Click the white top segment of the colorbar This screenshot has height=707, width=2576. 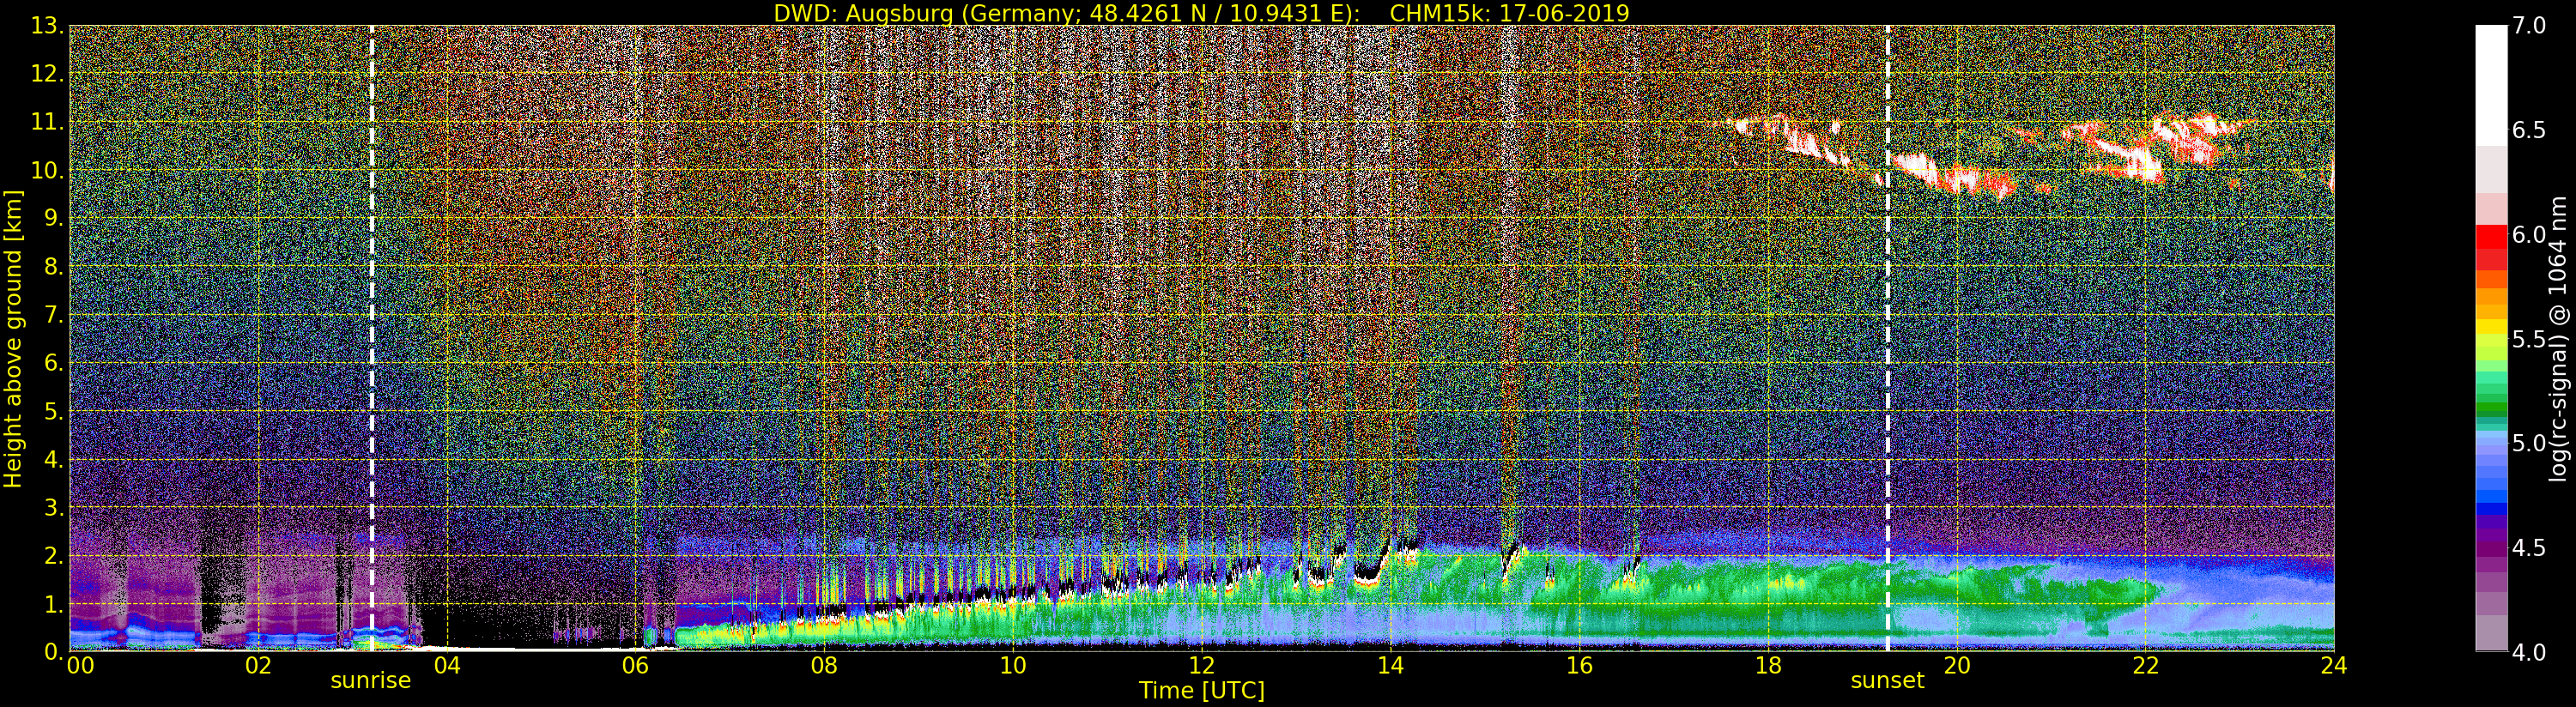click(2491, 85)
